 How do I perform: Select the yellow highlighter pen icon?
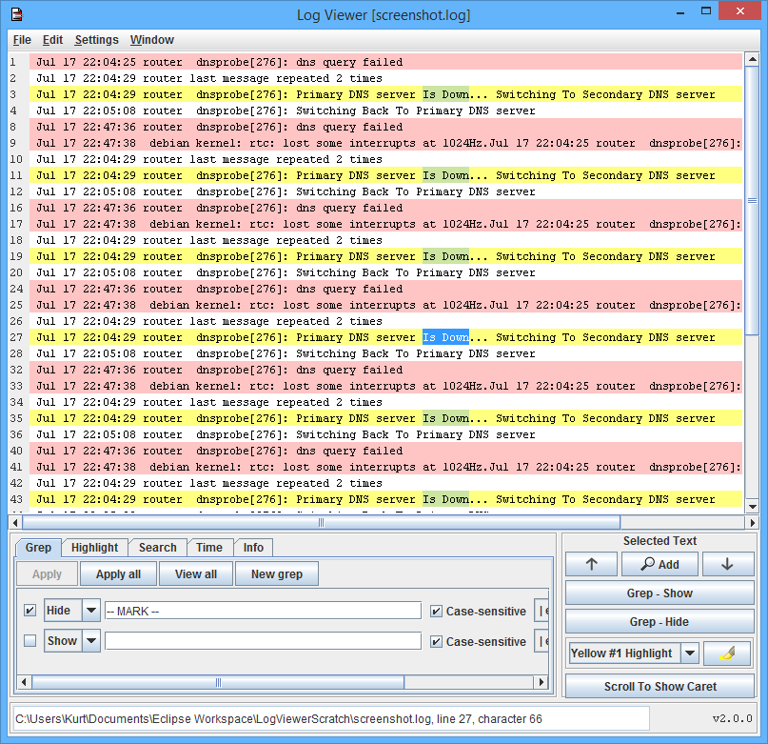(726, 653)
